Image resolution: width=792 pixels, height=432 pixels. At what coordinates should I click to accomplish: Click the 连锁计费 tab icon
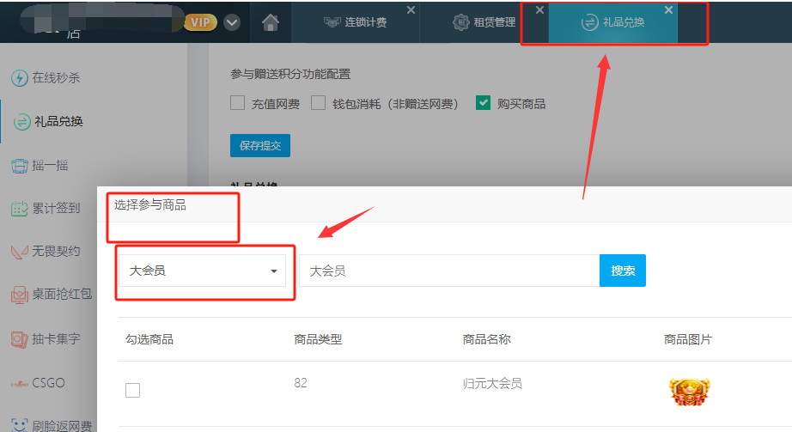pyautogui.click(x=332, y=22)
